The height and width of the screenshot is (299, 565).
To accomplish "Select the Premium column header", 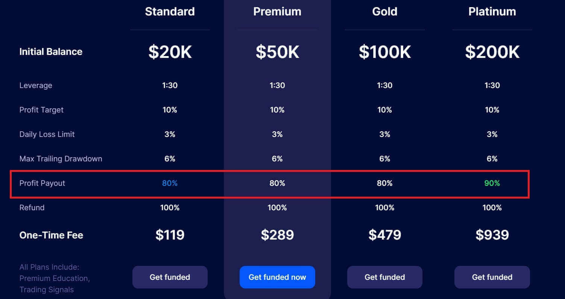I will pyautogui.click(x=277, y=11).
